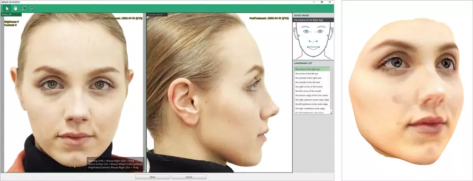Select 'the outside of the right nare' landmark
The image size is (473, 181).
312,78
